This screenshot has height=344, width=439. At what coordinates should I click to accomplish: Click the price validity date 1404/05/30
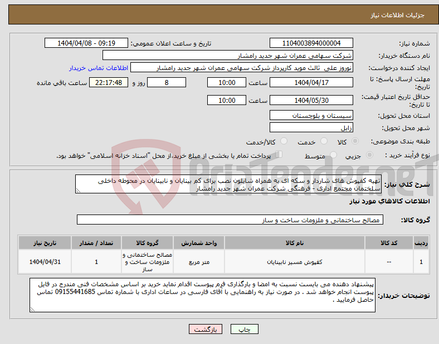coord(311,100)
